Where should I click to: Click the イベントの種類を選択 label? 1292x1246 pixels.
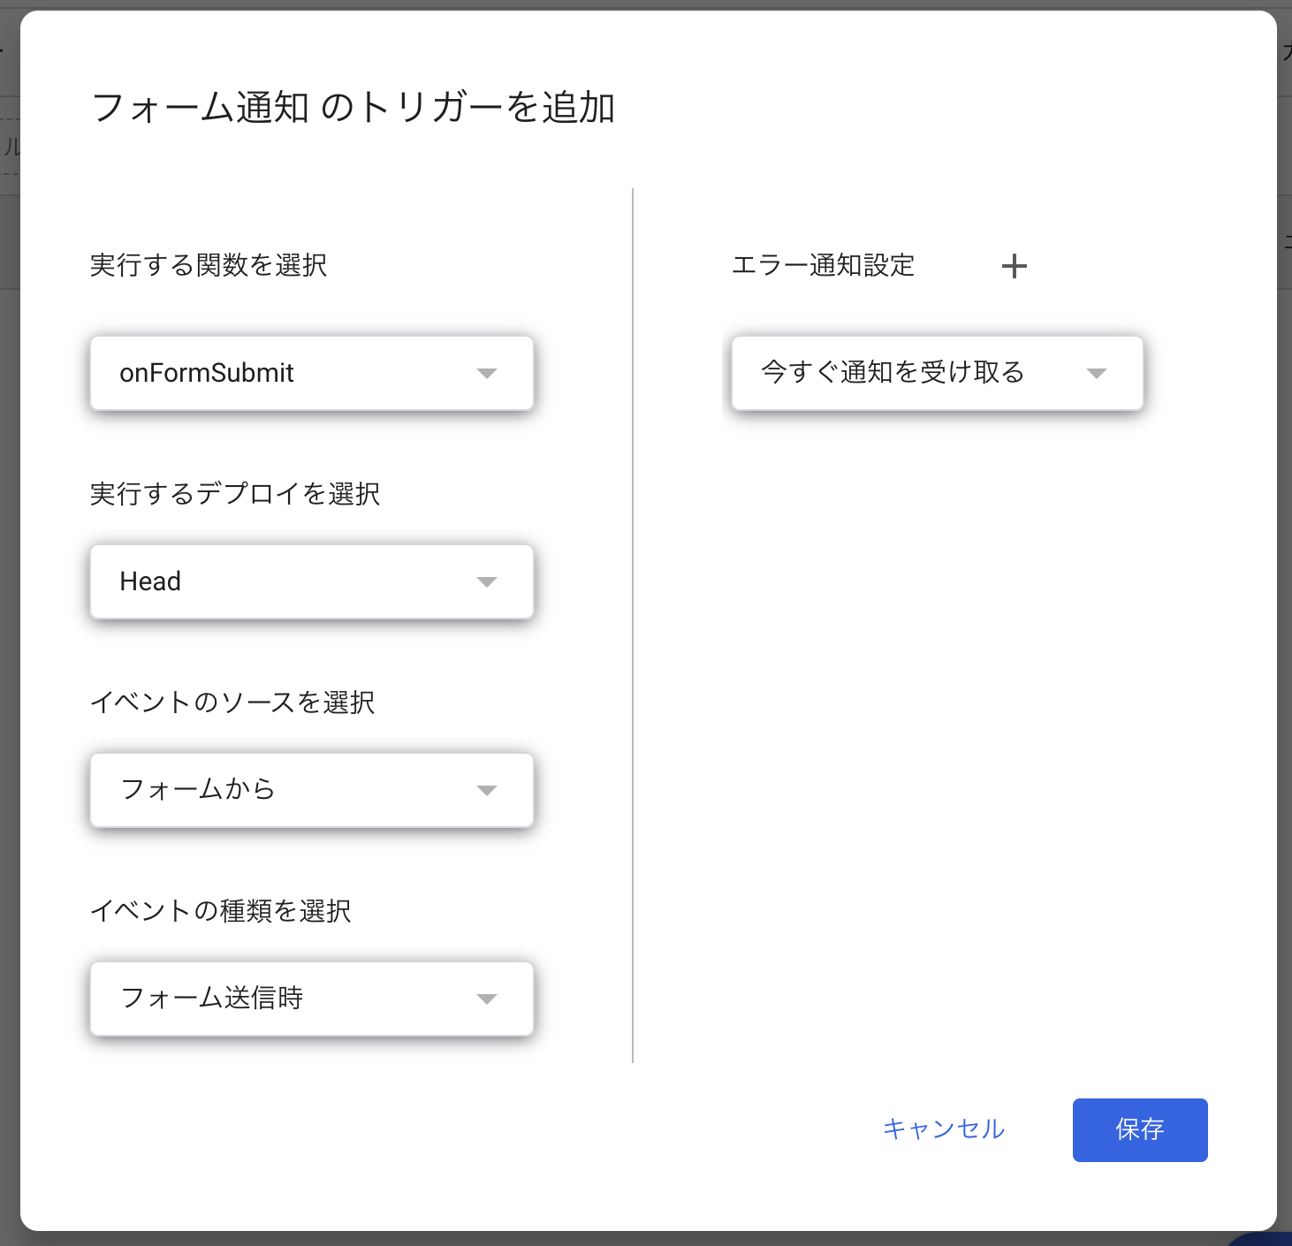[x=221, y=910]
